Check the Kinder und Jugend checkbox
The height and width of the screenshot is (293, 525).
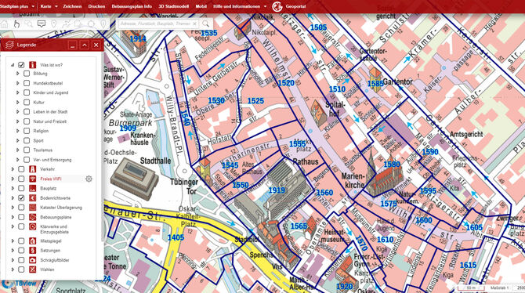coord(27,92)
